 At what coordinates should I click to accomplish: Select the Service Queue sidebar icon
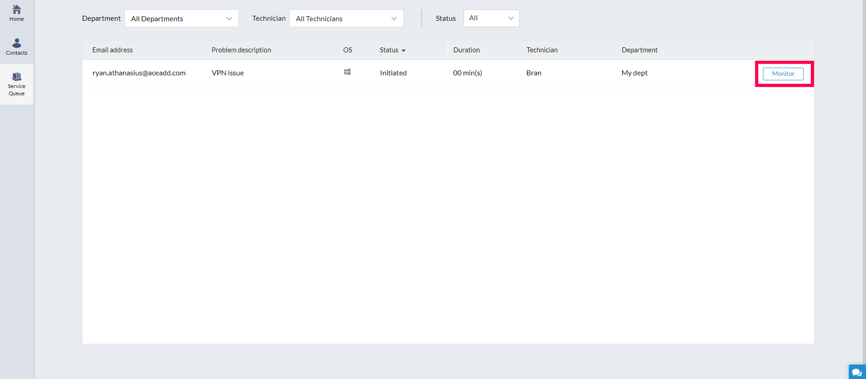point(17,84)
